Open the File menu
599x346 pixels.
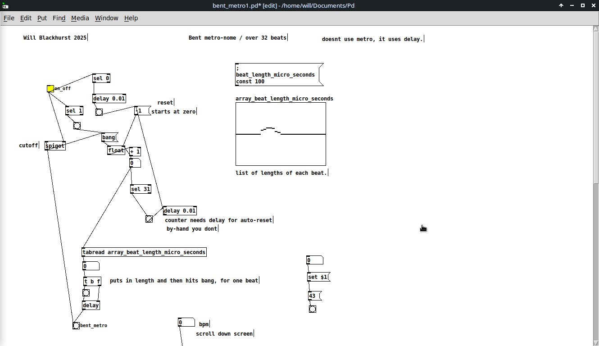tap(9, 18)
